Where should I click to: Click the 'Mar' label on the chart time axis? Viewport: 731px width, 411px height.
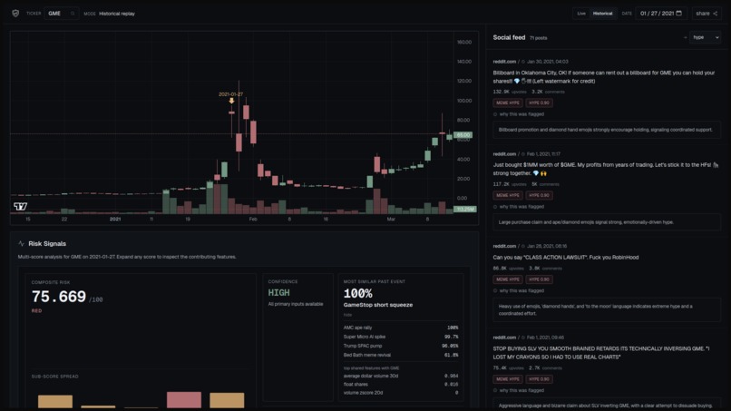391,220
